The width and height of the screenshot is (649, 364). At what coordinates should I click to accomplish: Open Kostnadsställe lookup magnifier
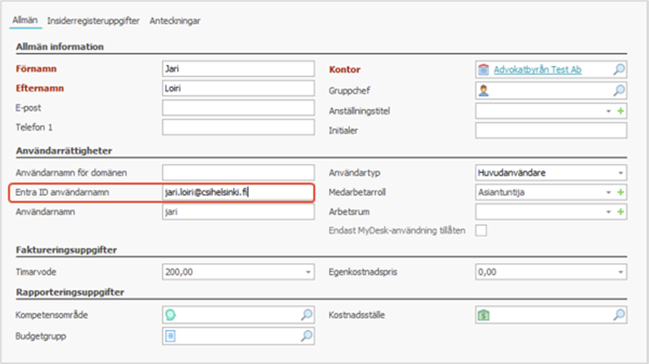pyautogui.click(x=619, y=316)
